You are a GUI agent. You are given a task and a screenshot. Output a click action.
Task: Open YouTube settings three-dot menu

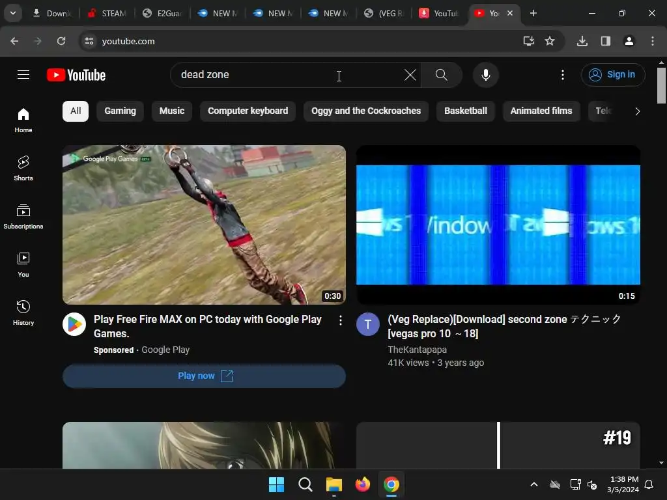pyautogui.click(x=562, y=76)
